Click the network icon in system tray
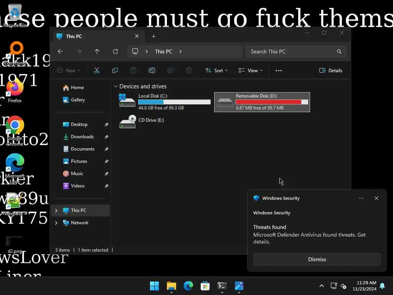The image size is (393, 295). click(x=334, y=286)
